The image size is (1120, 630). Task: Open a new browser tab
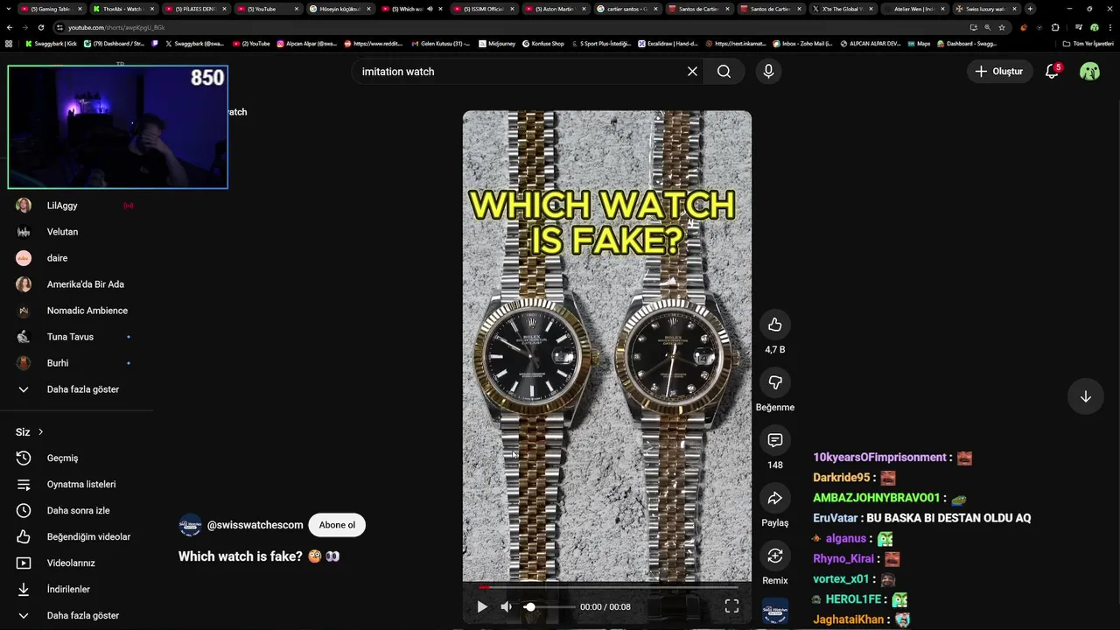click(x=1030, y=9)
